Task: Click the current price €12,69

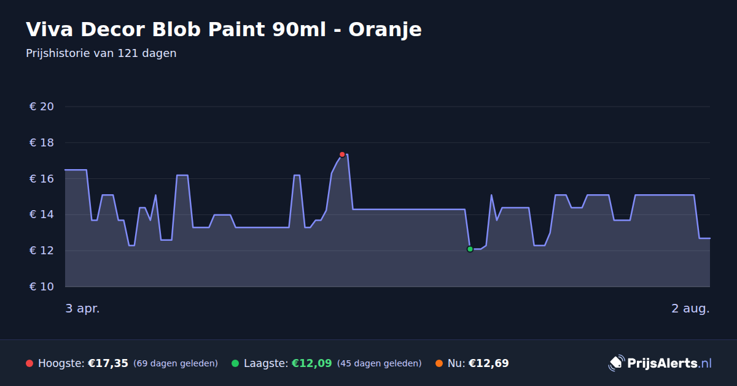Action: pos(489,363)
